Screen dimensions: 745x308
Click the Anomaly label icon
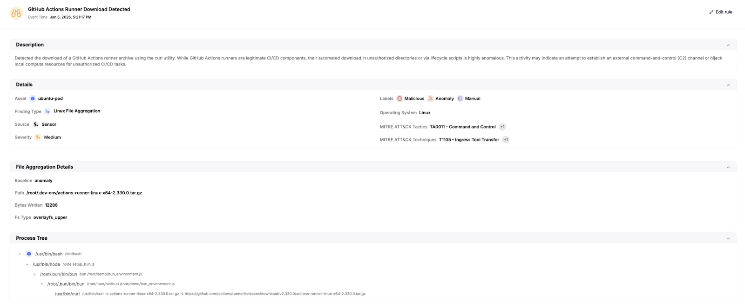(431, 98)
